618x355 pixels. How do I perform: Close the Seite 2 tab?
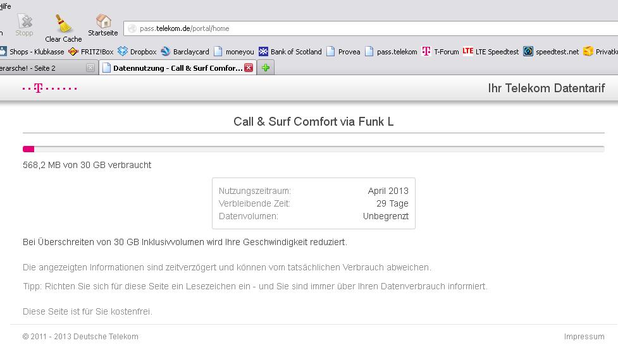point(90,68)
